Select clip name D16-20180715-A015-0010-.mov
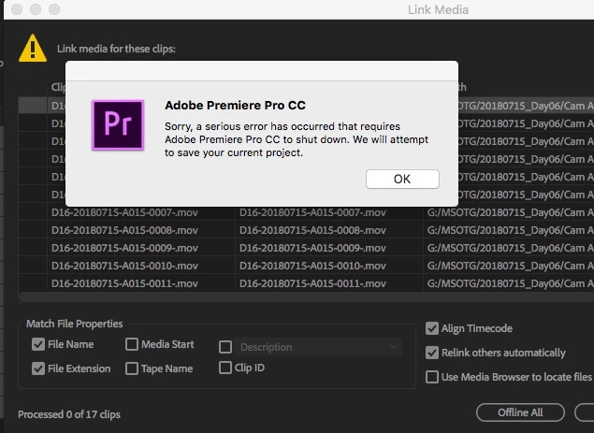Image resolution: width=594 pixels, height=433 pixels. tap(125, 266)
